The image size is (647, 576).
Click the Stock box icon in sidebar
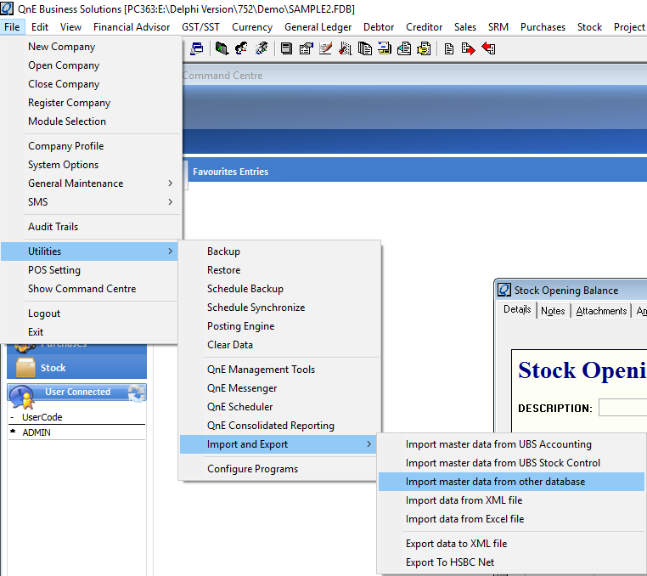(x=25, y=368)
